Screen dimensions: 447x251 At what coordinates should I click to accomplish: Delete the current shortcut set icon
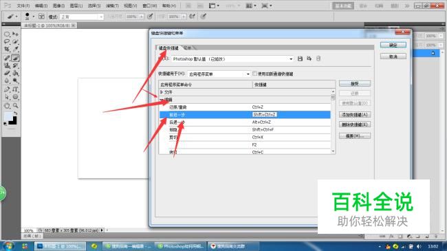318,58
